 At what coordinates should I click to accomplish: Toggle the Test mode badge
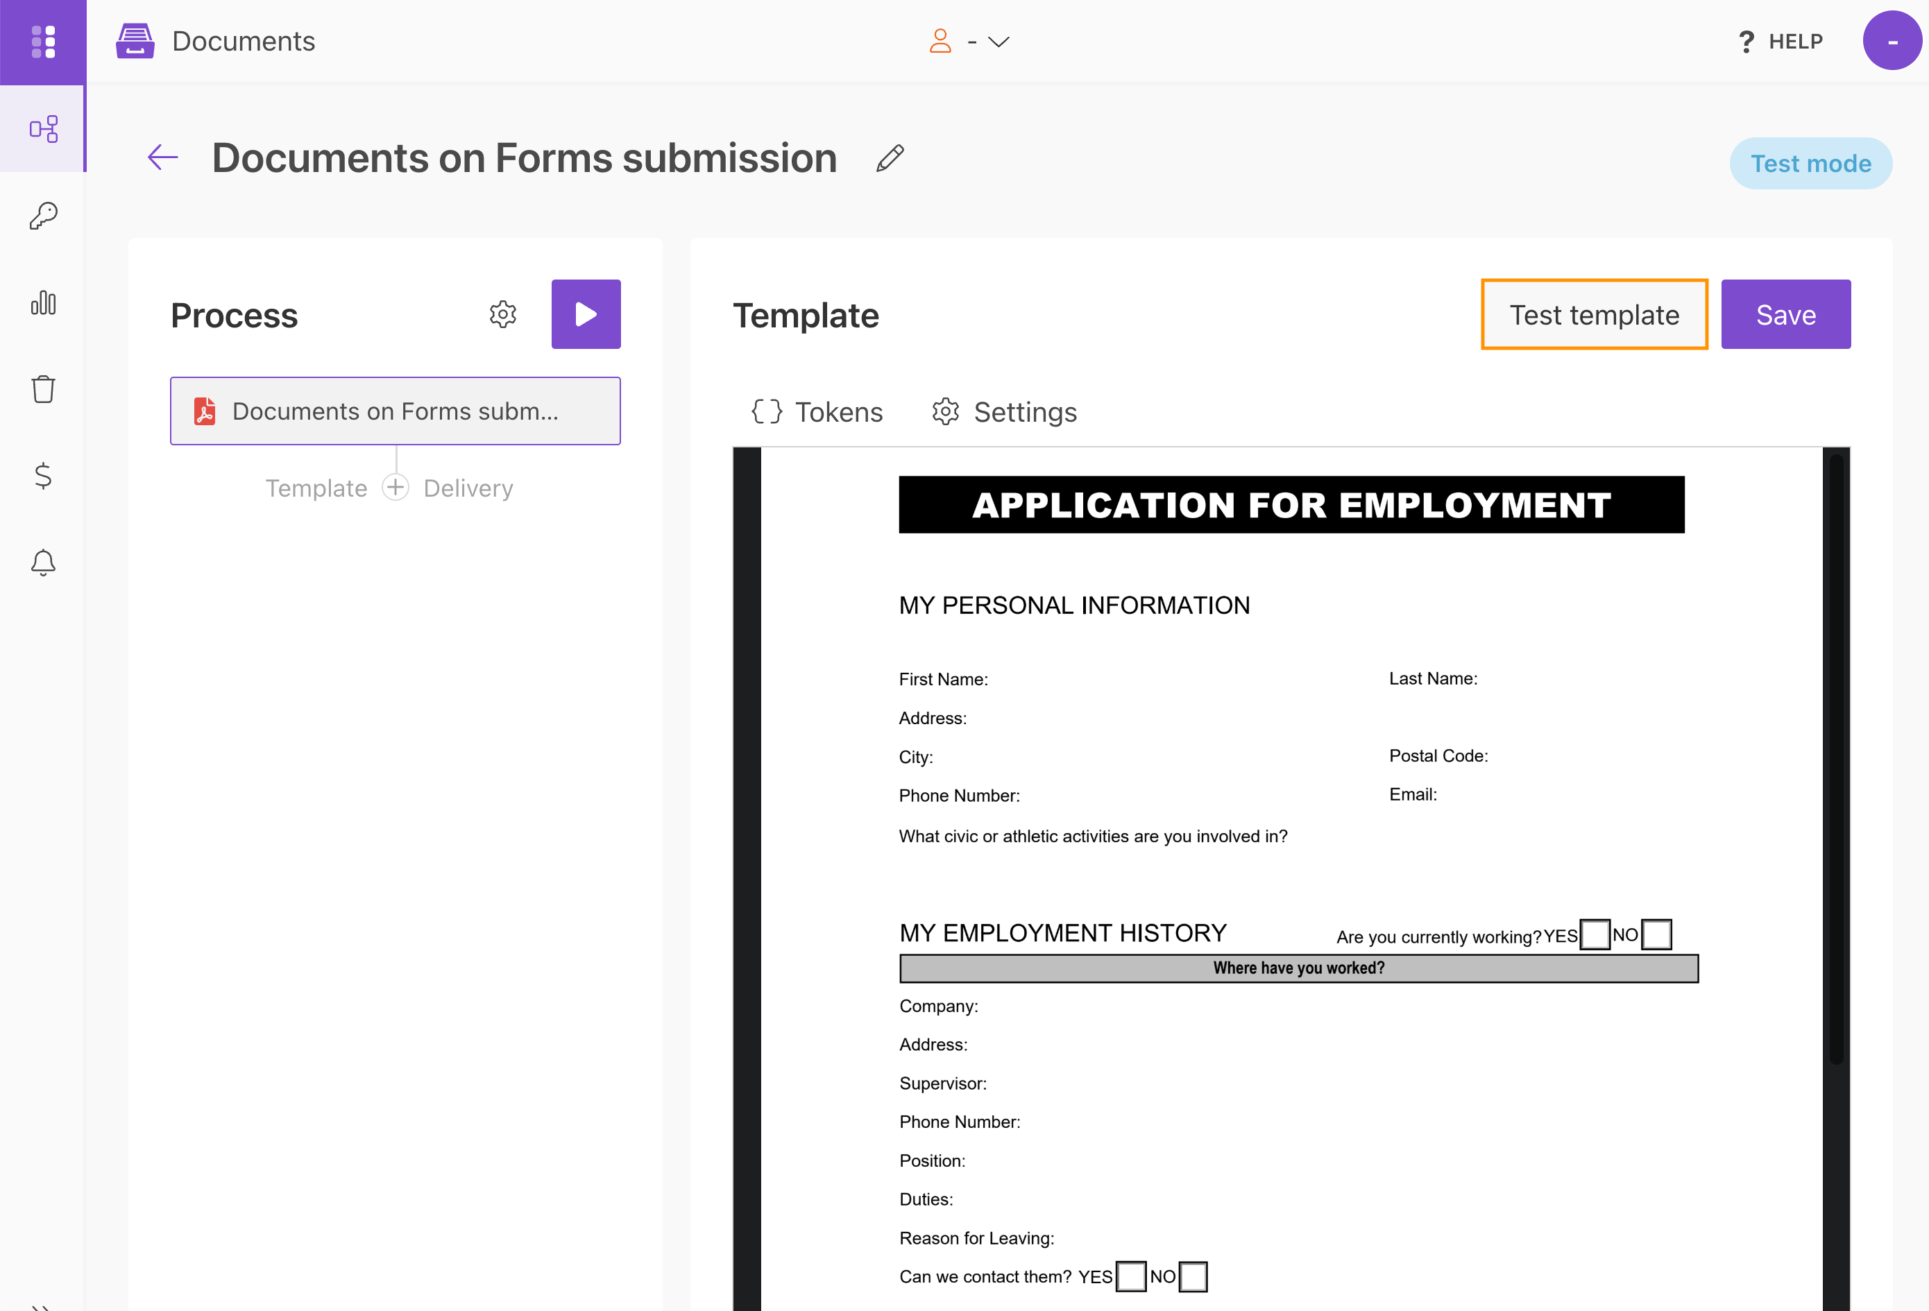[1811, 164]
